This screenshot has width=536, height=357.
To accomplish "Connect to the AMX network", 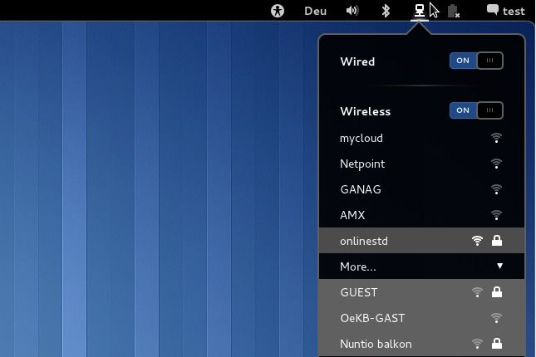I will pyautogui.click(x=352, y=215).
